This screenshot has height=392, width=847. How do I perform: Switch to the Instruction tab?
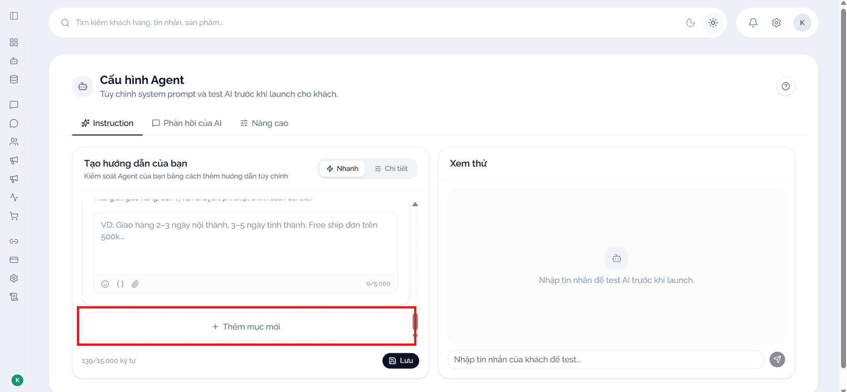coord(107,123)
